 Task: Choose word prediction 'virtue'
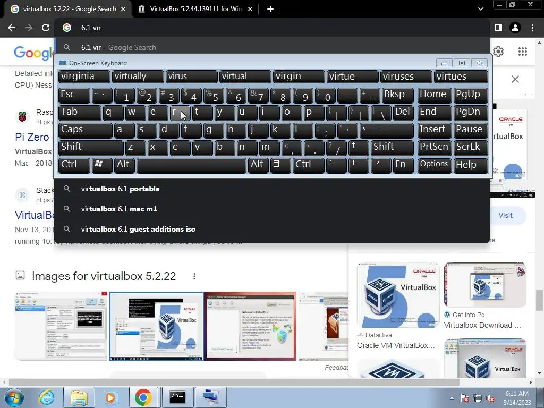click(x=353, y=76)
